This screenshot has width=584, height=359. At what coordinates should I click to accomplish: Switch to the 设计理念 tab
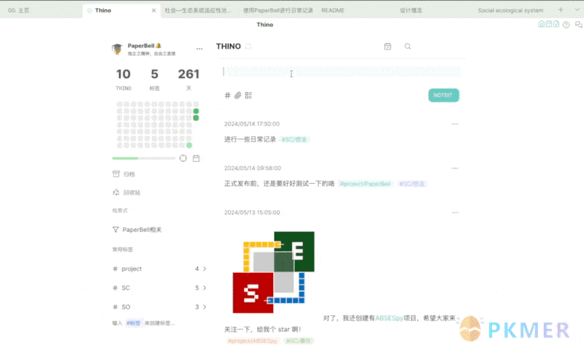point(411,10)
